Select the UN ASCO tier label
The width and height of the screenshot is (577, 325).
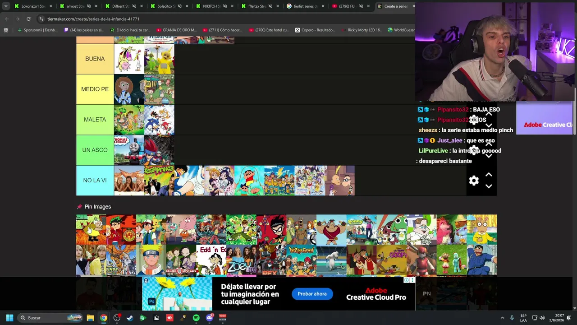coord(95,150)
